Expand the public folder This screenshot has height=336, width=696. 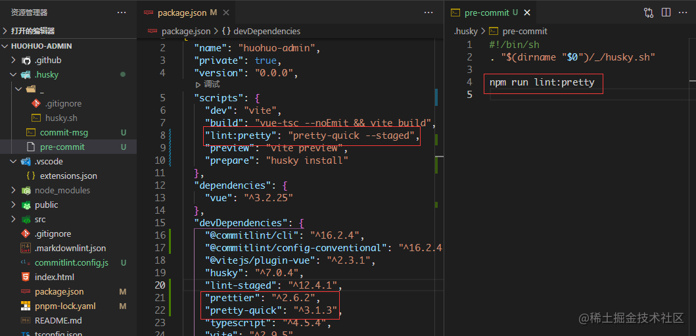[14, 204]
